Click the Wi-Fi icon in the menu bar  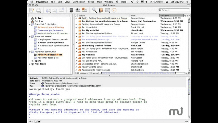137,2
